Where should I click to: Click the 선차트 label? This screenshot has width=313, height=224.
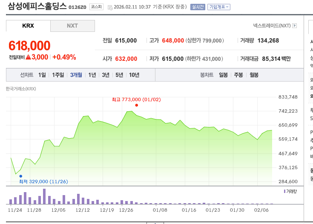coord(27,75)
